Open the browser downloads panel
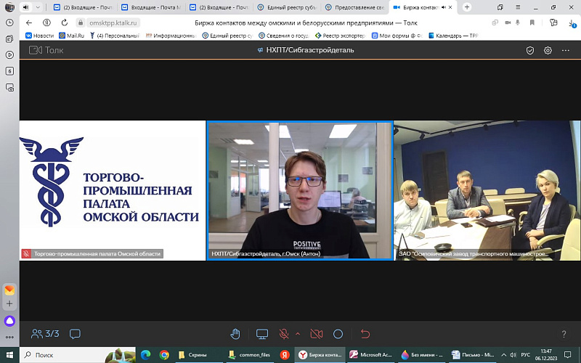This screenshot has width=581, height=363. tap(572, 23)
